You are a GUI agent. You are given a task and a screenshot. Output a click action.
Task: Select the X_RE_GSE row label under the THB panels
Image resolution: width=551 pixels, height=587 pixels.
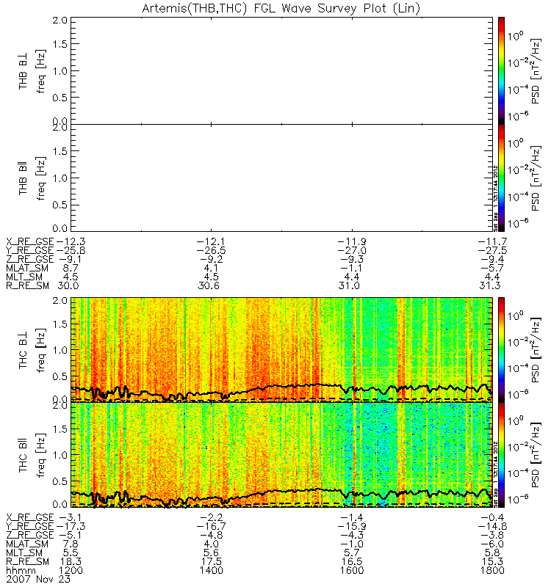pos(30,241)
